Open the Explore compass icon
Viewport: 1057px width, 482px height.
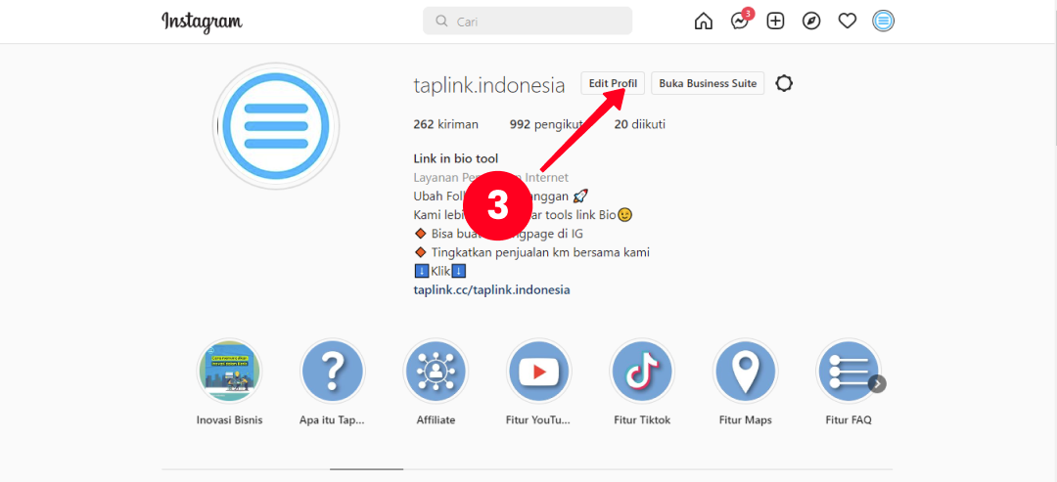[811, 22]
